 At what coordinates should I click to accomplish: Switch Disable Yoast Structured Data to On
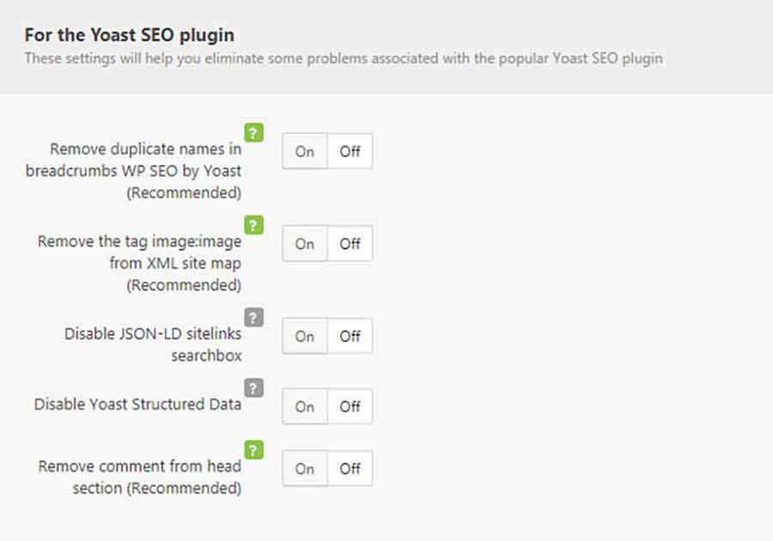tap(305, 406)
